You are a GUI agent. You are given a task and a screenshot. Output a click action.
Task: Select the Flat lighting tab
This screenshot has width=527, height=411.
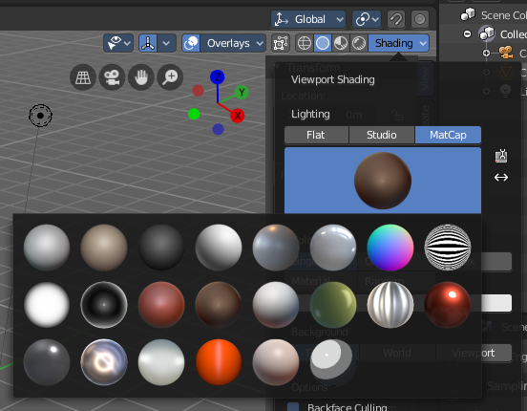coord(316,135)
